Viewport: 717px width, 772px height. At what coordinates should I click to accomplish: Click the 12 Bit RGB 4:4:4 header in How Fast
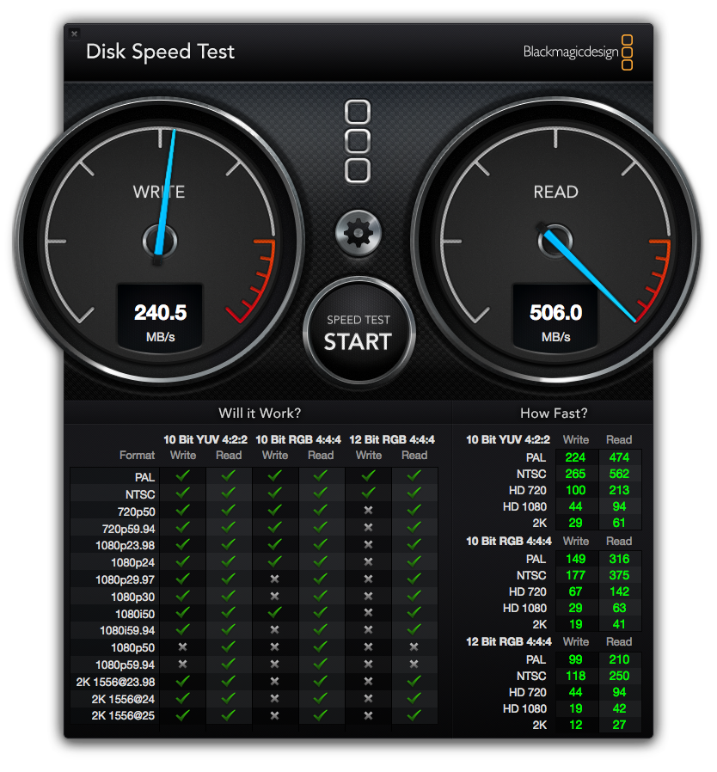click(x=509, y=641)
